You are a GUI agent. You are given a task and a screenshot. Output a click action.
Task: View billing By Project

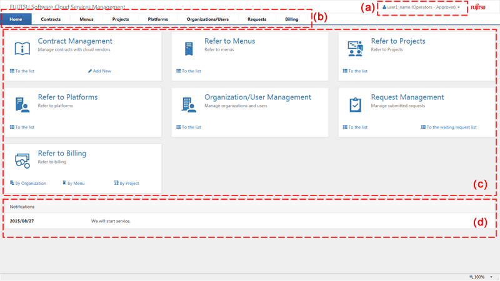127,183
